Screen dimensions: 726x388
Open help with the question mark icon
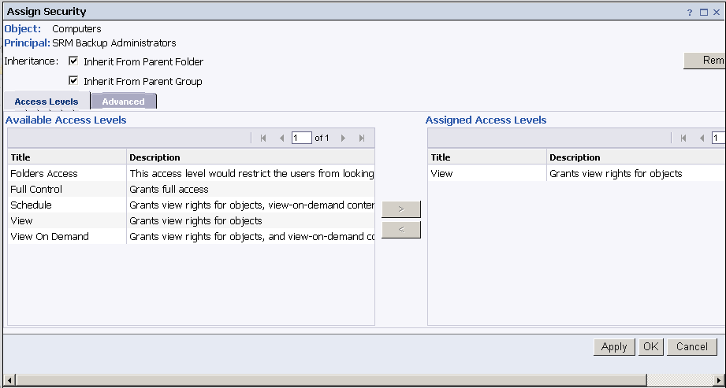click(x=690, y=13)
